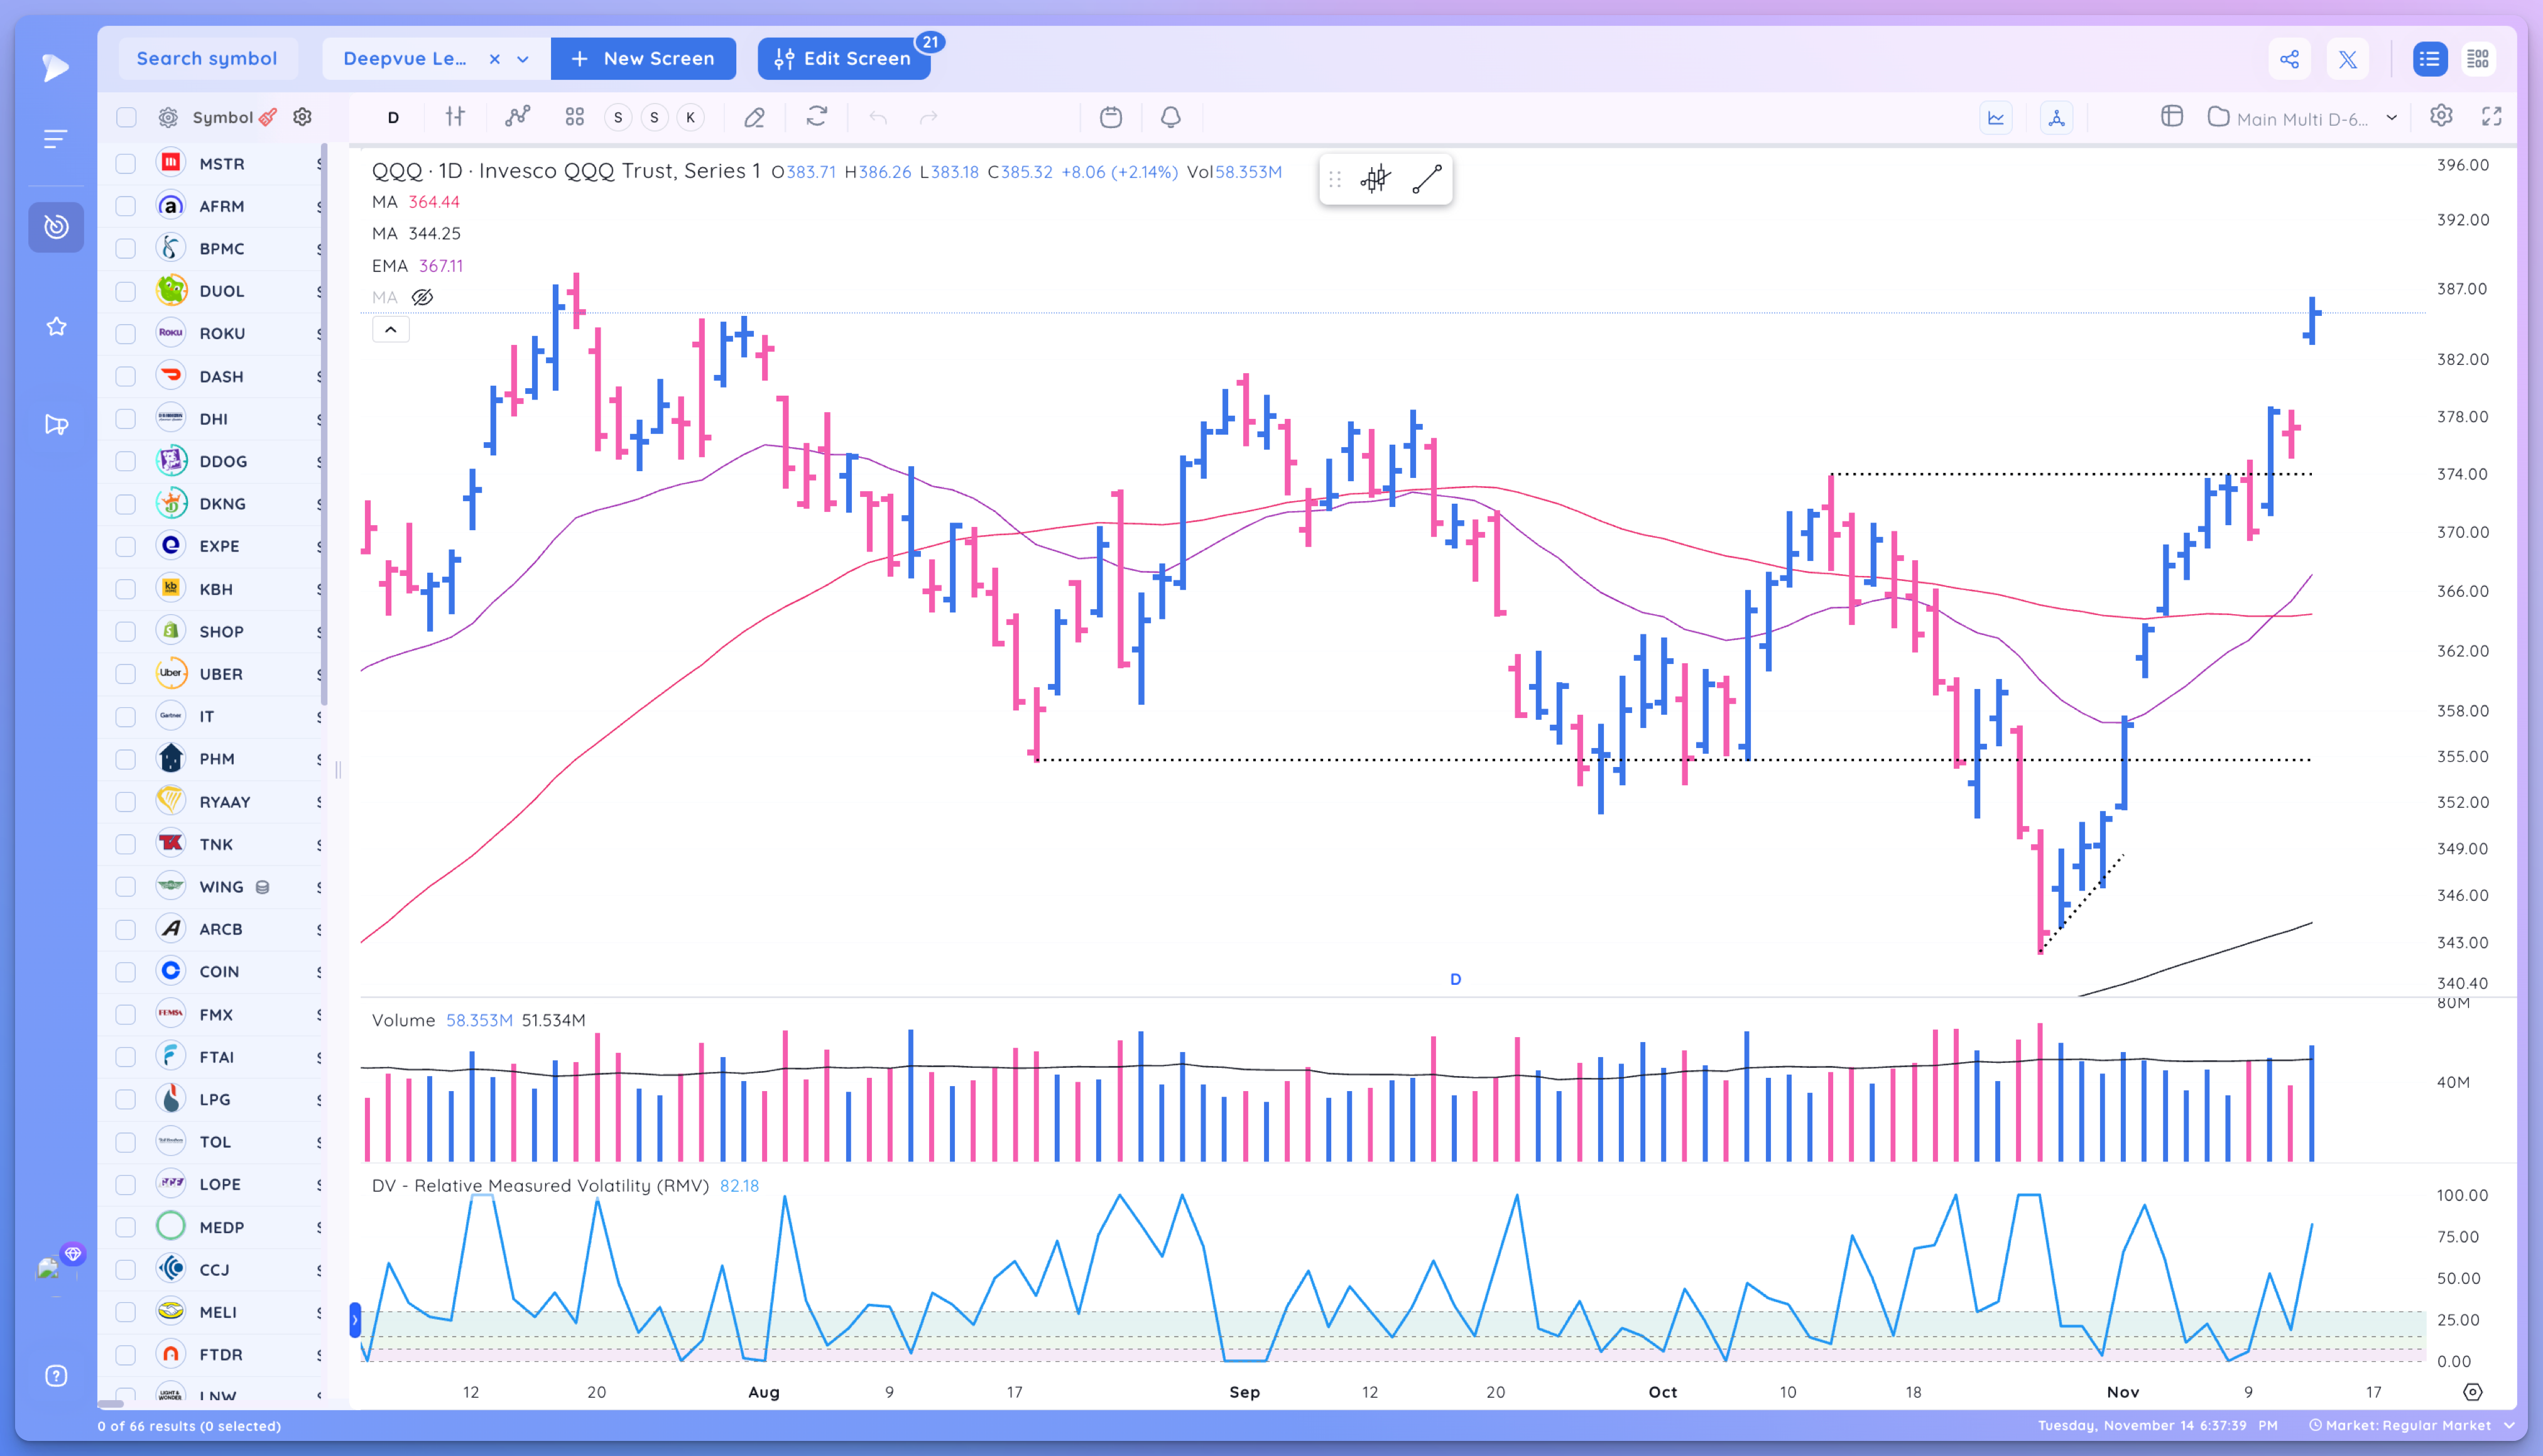This screenshot has height=1456, width=2543.
Task: Toggle visibility eye of hidden MA indicator
Action: 422,297
